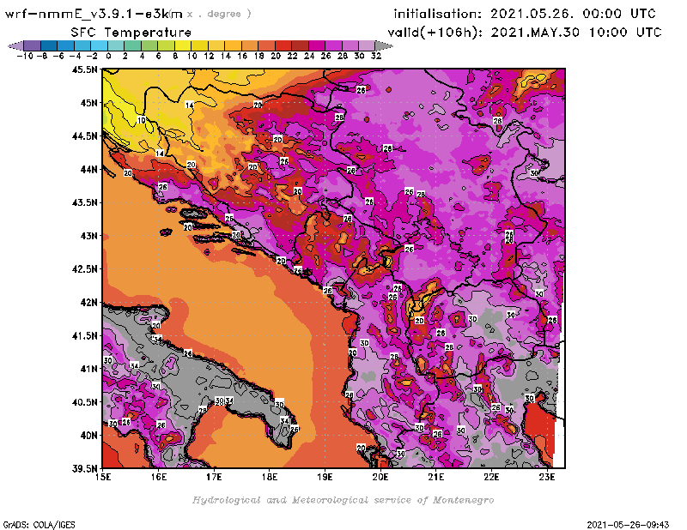687x530 pixels.
Task: Click the yellow-green swatch between 6 and 8
Action: tap(166, 45)
